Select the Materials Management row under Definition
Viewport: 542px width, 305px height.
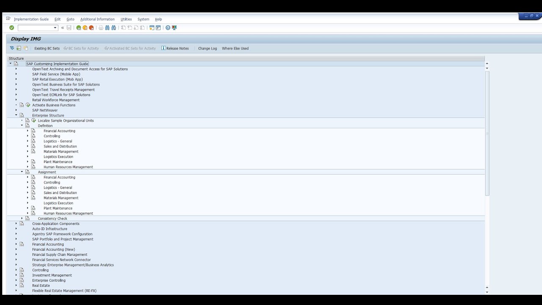point(61,152)
